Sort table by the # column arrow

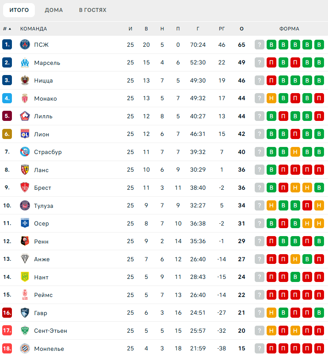7,29
